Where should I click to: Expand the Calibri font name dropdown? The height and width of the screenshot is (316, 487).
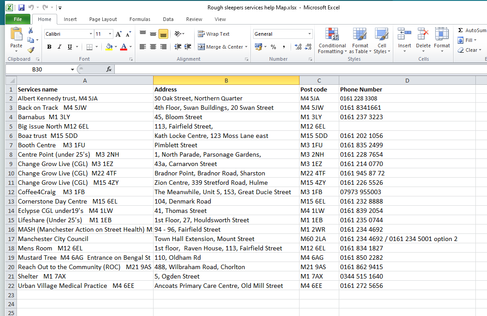tap(91, 34)
